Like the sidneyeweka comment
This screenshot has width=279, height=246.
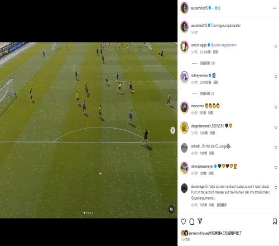[276, 77]
